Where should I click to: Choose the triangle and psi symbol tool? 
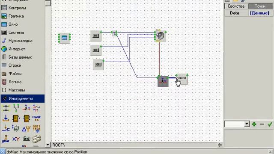pyautogui.click(x=26, y=129)
